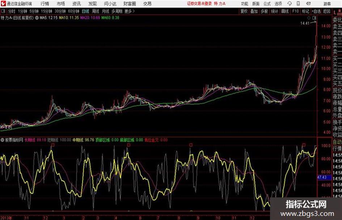Switch to the 30分钟 period tab
The width and height of the screenshot is (342, 220).
coord(60,11)
